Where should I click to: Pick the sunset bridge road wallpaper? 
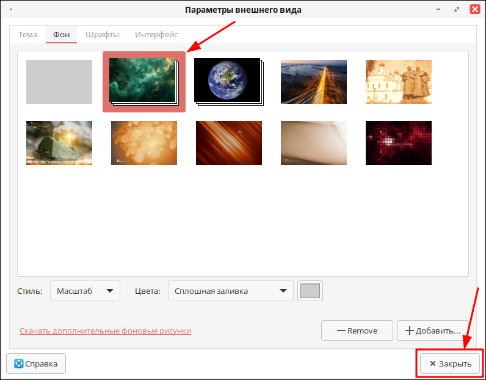313,82
